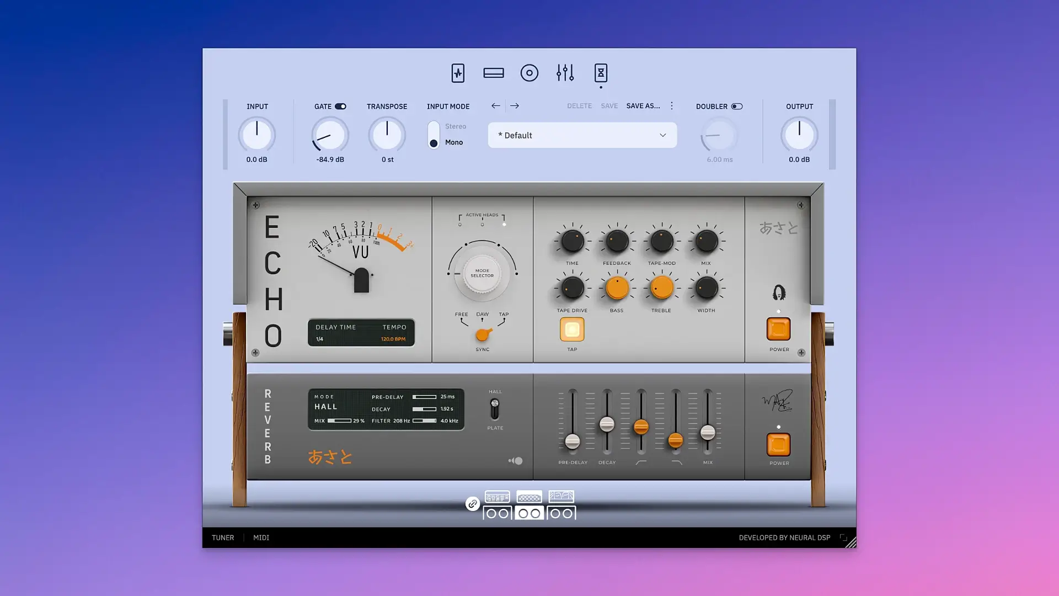Click the VU meter on Echo unit
Screen dimensions: 1059x596
[x=361, y=257]
